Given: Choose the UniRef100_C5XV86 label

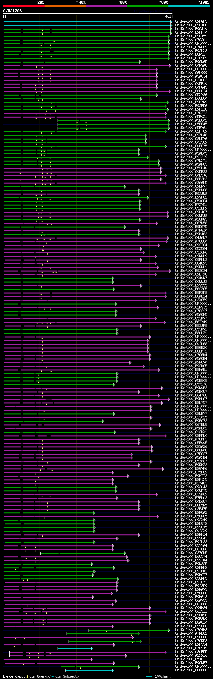Looking at the screenshot, I should 191,95.
